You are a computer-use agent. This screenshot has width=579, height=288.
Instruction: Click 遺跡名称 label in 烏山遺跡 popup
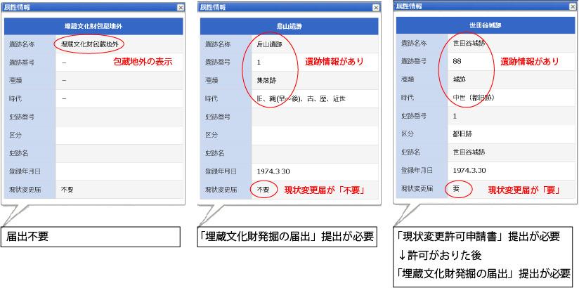tap(218, 44)
